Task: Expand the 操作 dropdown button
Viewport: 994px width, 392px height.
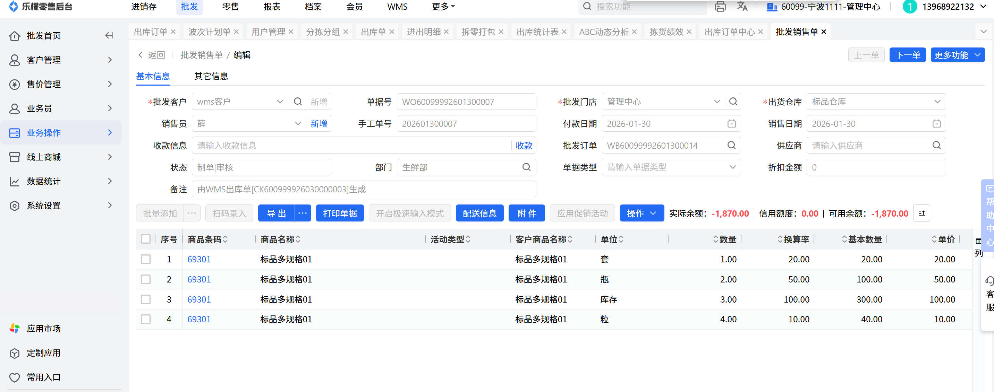Action: pos(641,213)
